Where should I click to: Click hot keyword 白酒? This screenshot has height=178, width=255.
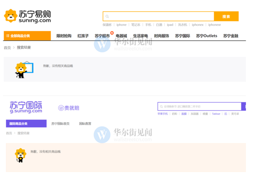coord(159,25)
